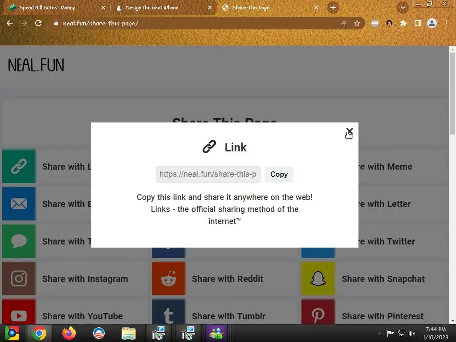Image resolution: width=456 pixels, height=342 pixels.
Task: View site info via the lock icon
Action: tap(56, 23)
